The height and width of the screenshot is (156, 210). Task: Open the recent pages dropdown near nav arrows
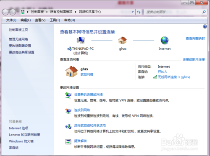[18, 12]
